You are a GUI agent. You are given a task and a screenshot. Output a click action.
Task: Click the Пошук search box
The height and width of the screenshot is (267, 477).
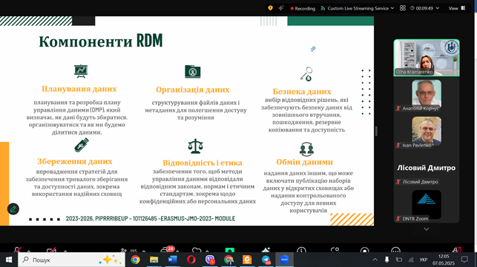tap(72, 260)
